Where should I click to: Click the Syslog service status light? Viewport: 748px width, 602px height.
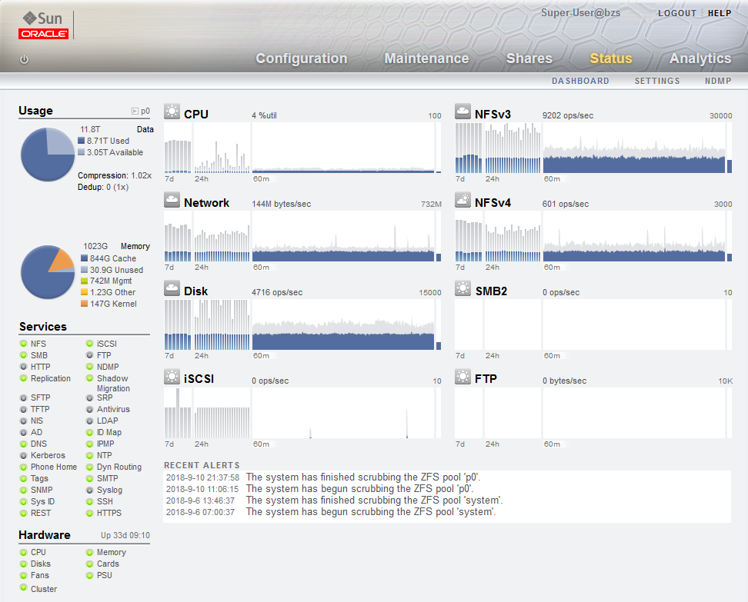(x=89, y=490)
